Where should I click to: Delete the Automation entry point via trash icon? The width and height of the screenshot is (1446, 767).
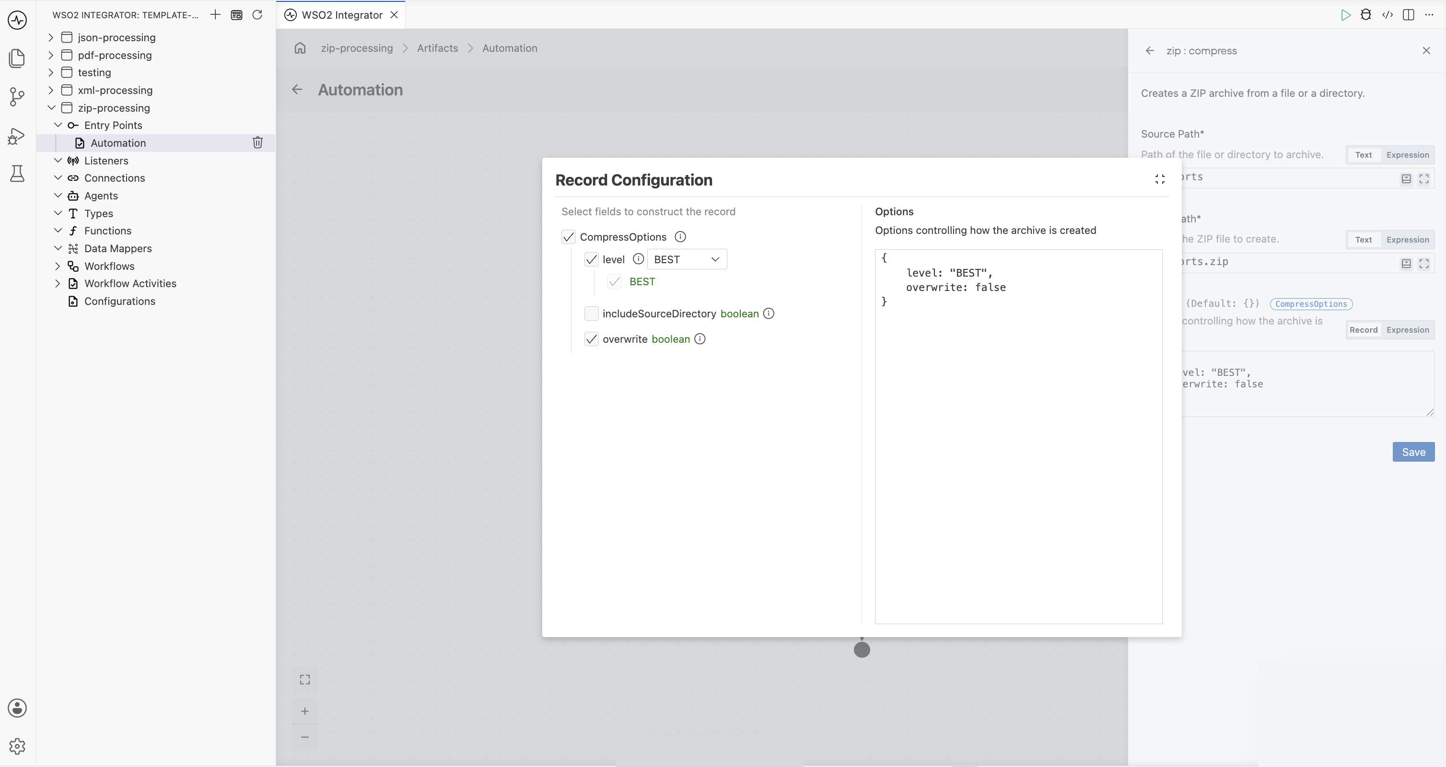point(257,142)
